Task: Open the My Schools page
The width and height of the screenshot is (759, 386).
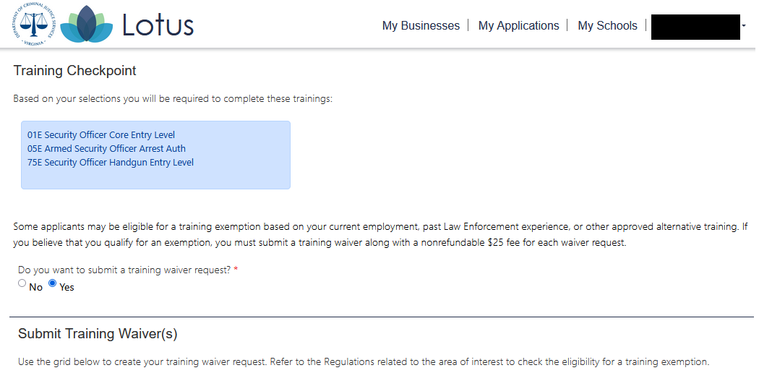Action: click(607, 26)
